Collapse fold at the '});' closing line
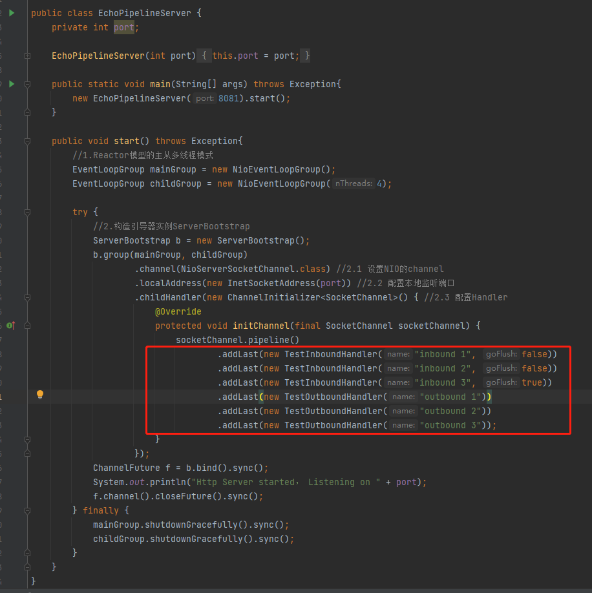 (x=27, y=453)
